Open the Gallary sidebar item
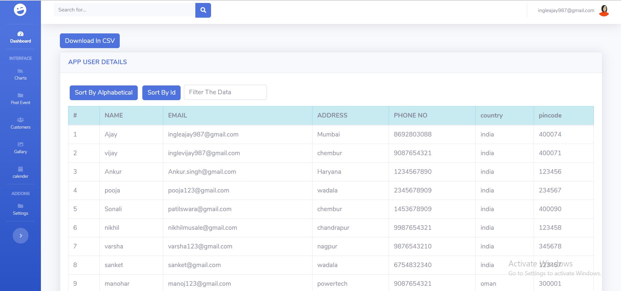621x291 pixels. (x=20, y=148)
